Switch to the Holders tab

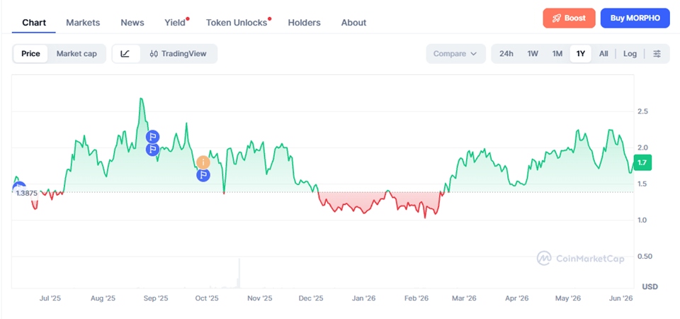point(304,23)
